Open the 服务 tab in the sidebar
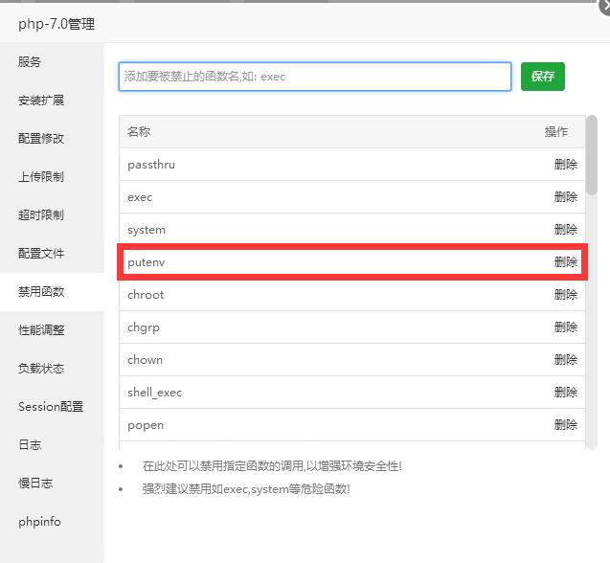 coord(30,62)
